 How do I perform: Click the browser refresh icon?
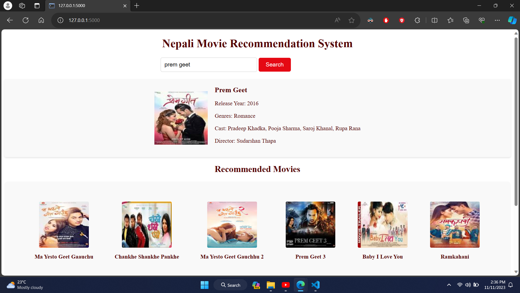(25, 20)
